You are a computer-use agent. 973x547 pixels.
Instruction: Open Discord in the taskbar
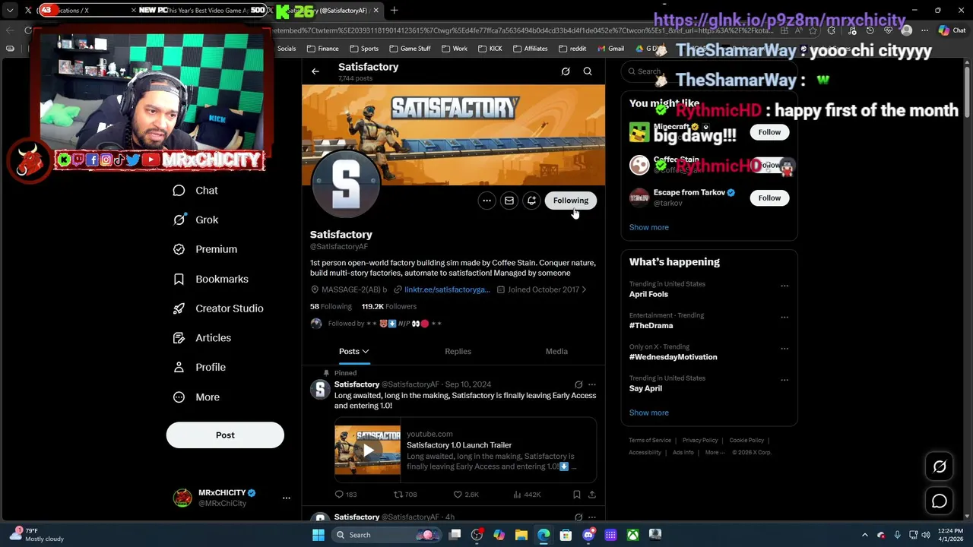click(x=588, y=535)
